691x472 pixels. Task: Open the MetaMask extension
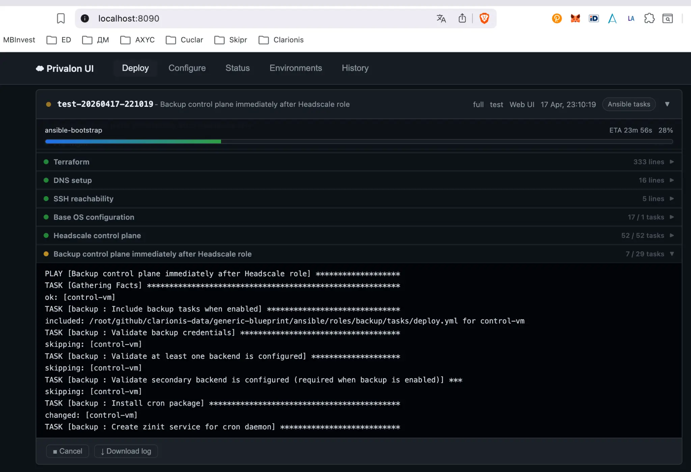click(575, 19)
